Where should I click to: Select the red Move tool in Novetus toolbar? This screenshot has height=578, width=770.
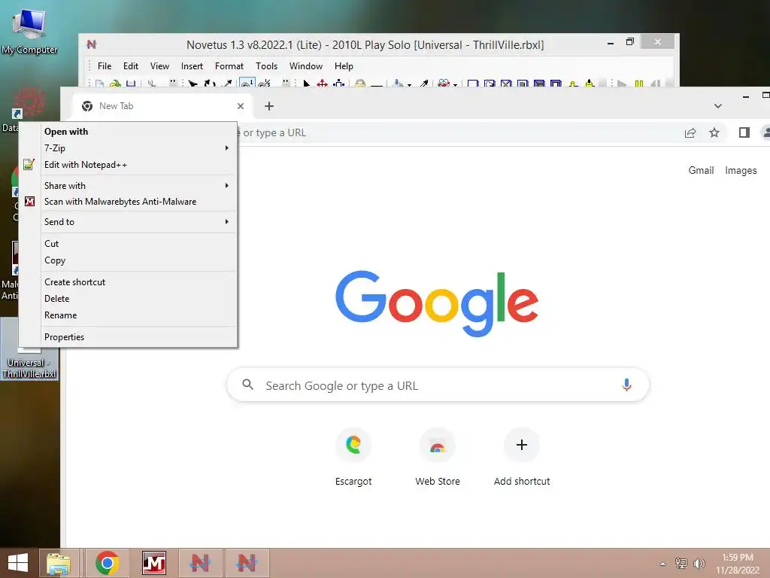tap(322, 84)
